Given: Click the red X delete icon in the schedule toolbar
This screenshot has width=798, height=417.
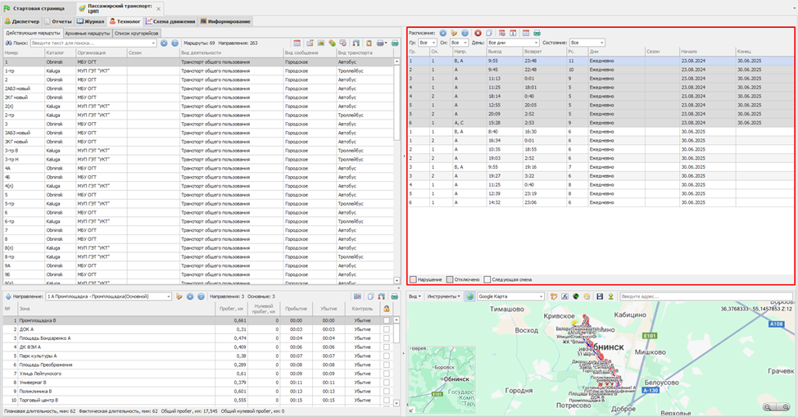Looking at the screenshot, I should point(478,33).
